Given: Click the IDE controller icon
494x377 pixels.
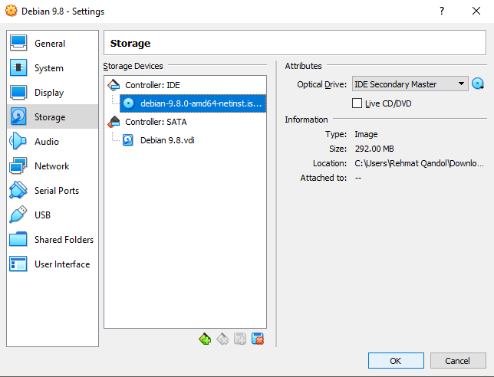Looking at the screenshot, I should (x=114, y=85).
